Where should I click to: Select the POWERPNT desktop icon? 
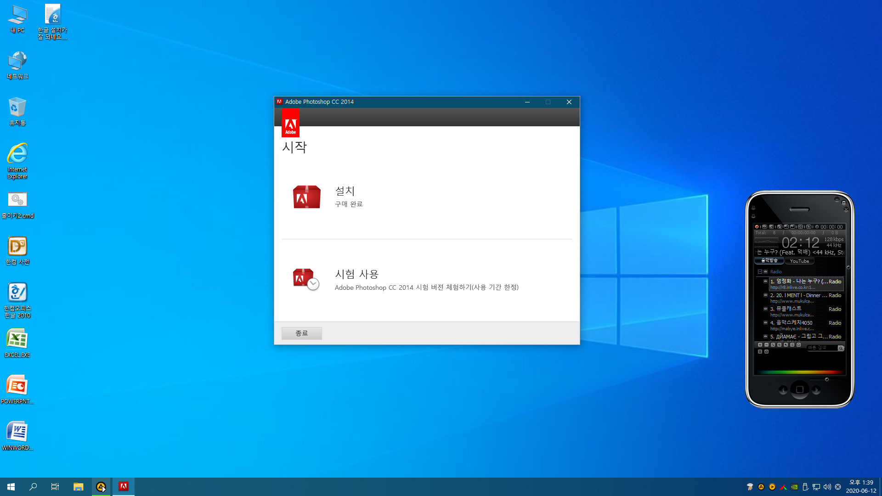17,389
